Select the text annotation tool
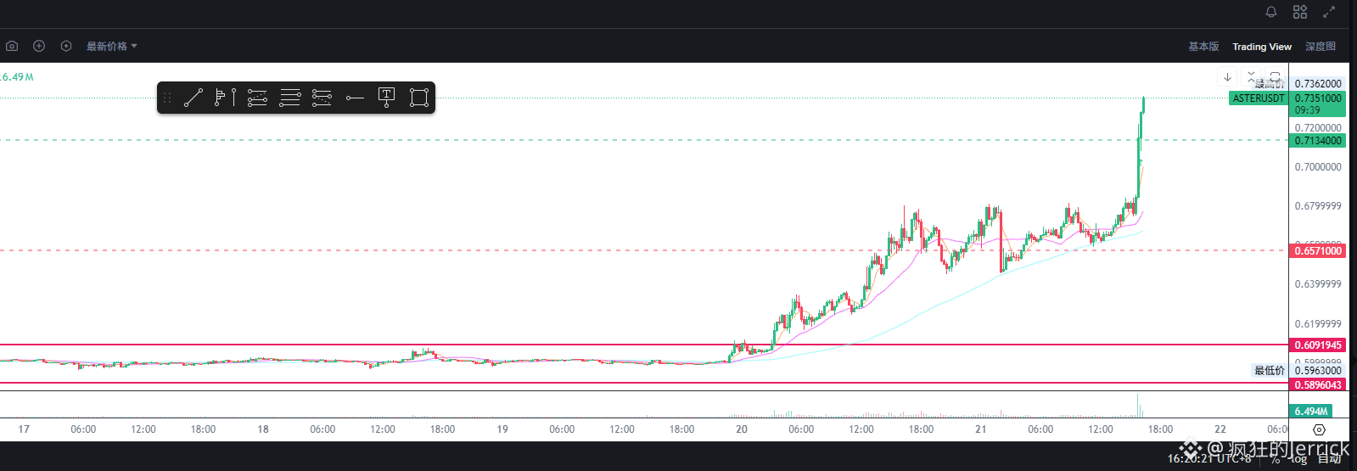Viewport: 1357px width, 471px height. [x=386, y=98]
